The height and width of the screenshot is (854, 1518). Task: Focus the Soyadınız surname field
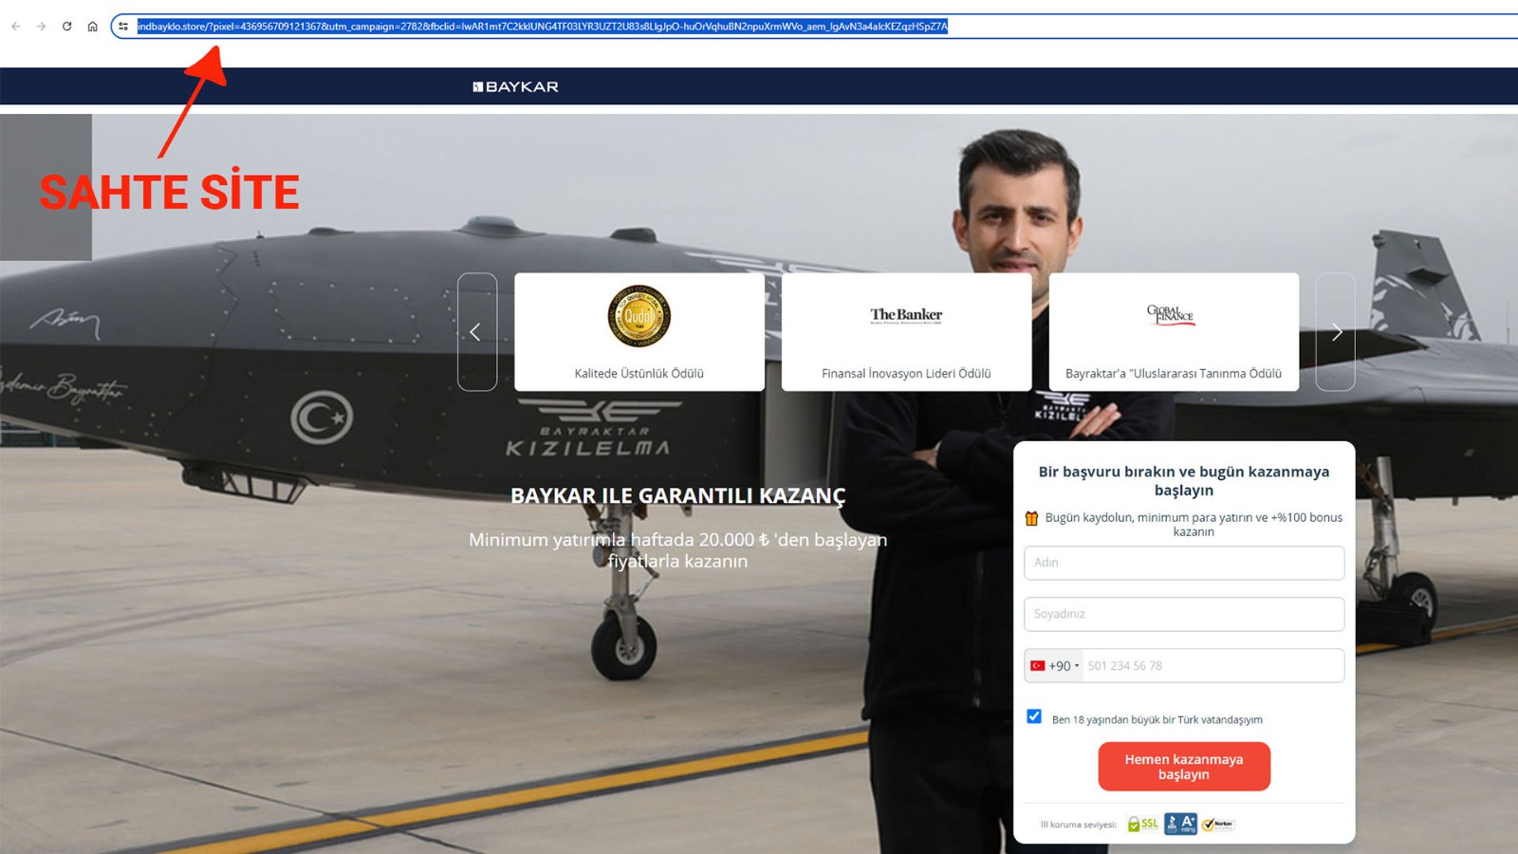(x=1184, y=614)
